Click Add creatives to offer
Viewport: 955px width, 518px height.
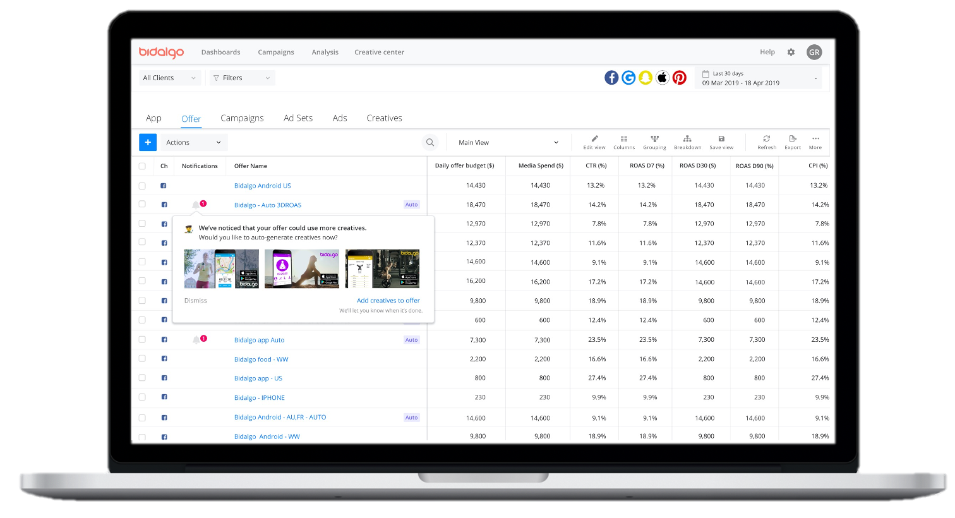pos(388,301)
